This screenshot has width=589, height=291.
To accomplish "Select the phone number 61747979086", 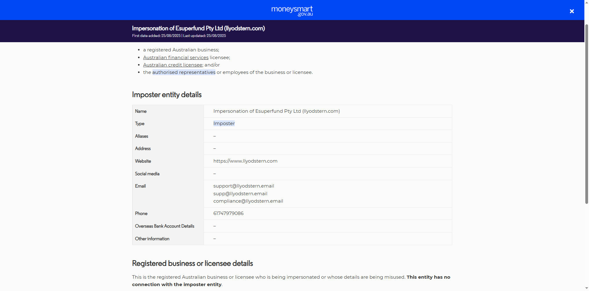I will pyautogui.click(x=229, y=213).
